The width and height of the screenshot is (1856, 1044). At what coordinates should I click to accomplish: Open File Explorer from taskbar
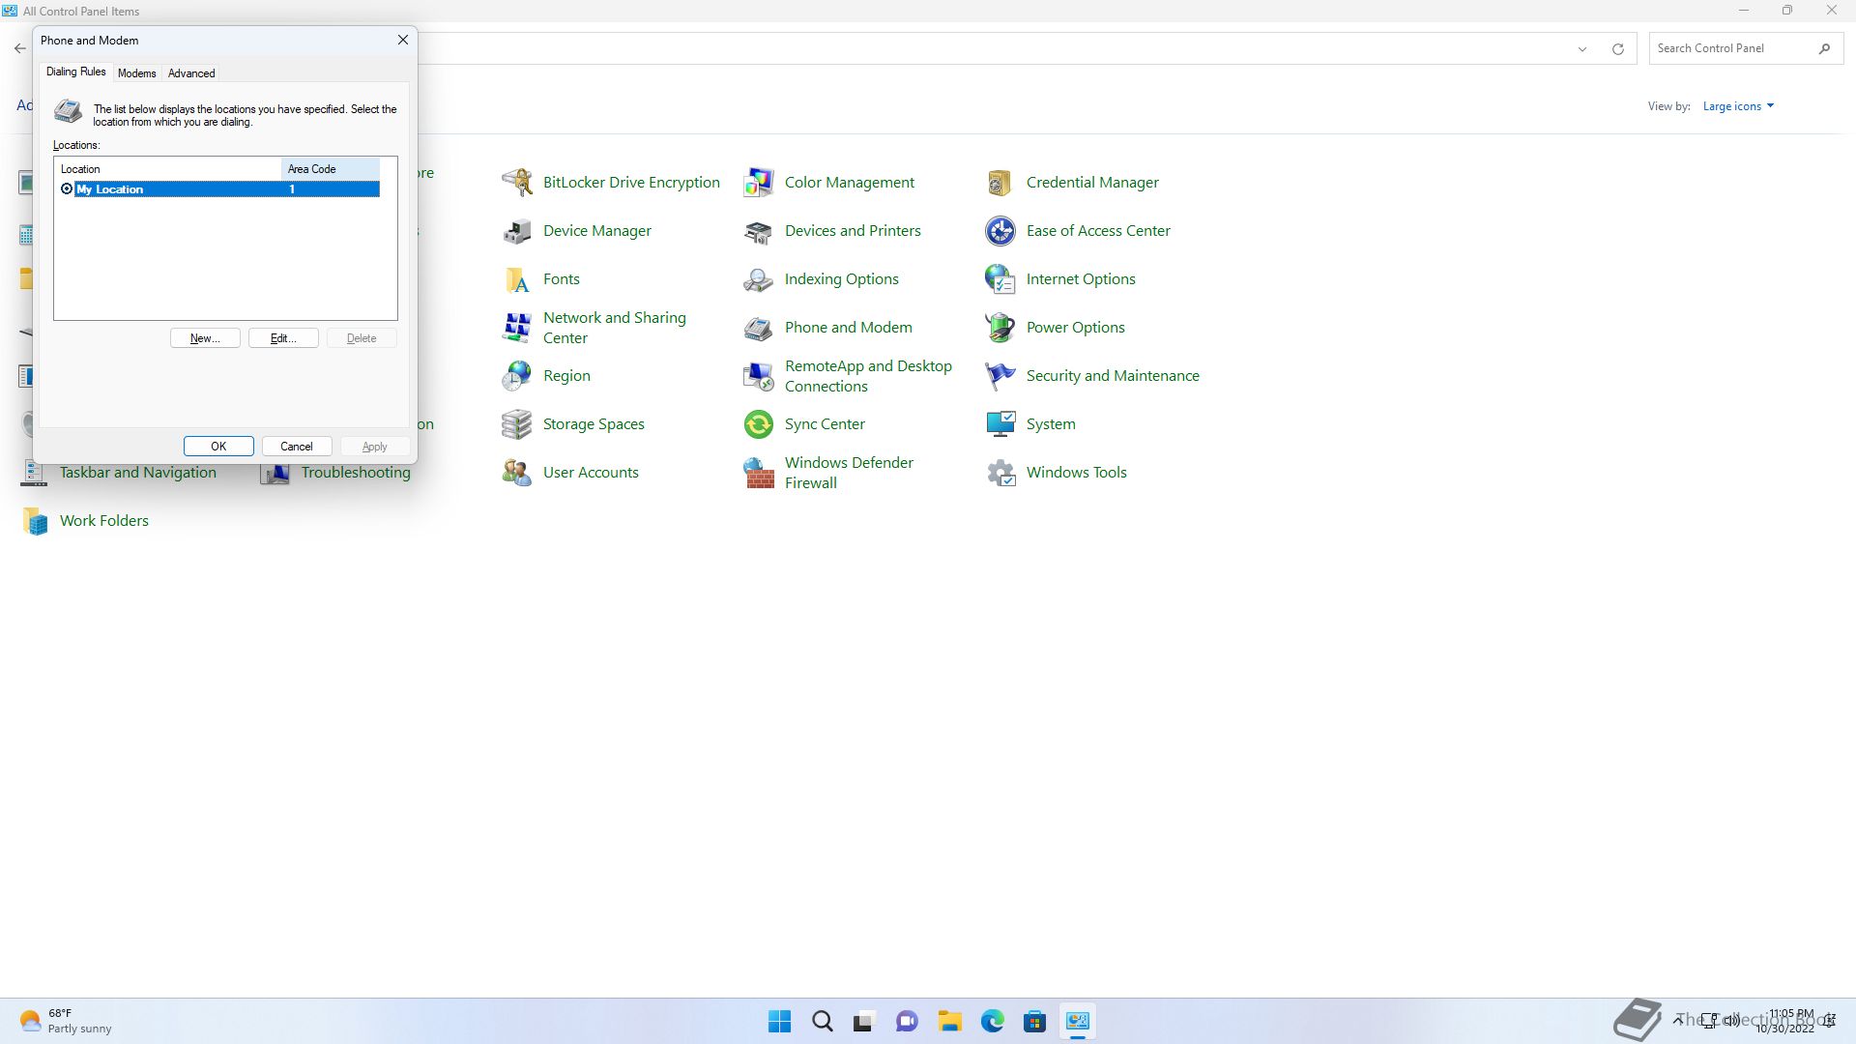point(949,1021)
